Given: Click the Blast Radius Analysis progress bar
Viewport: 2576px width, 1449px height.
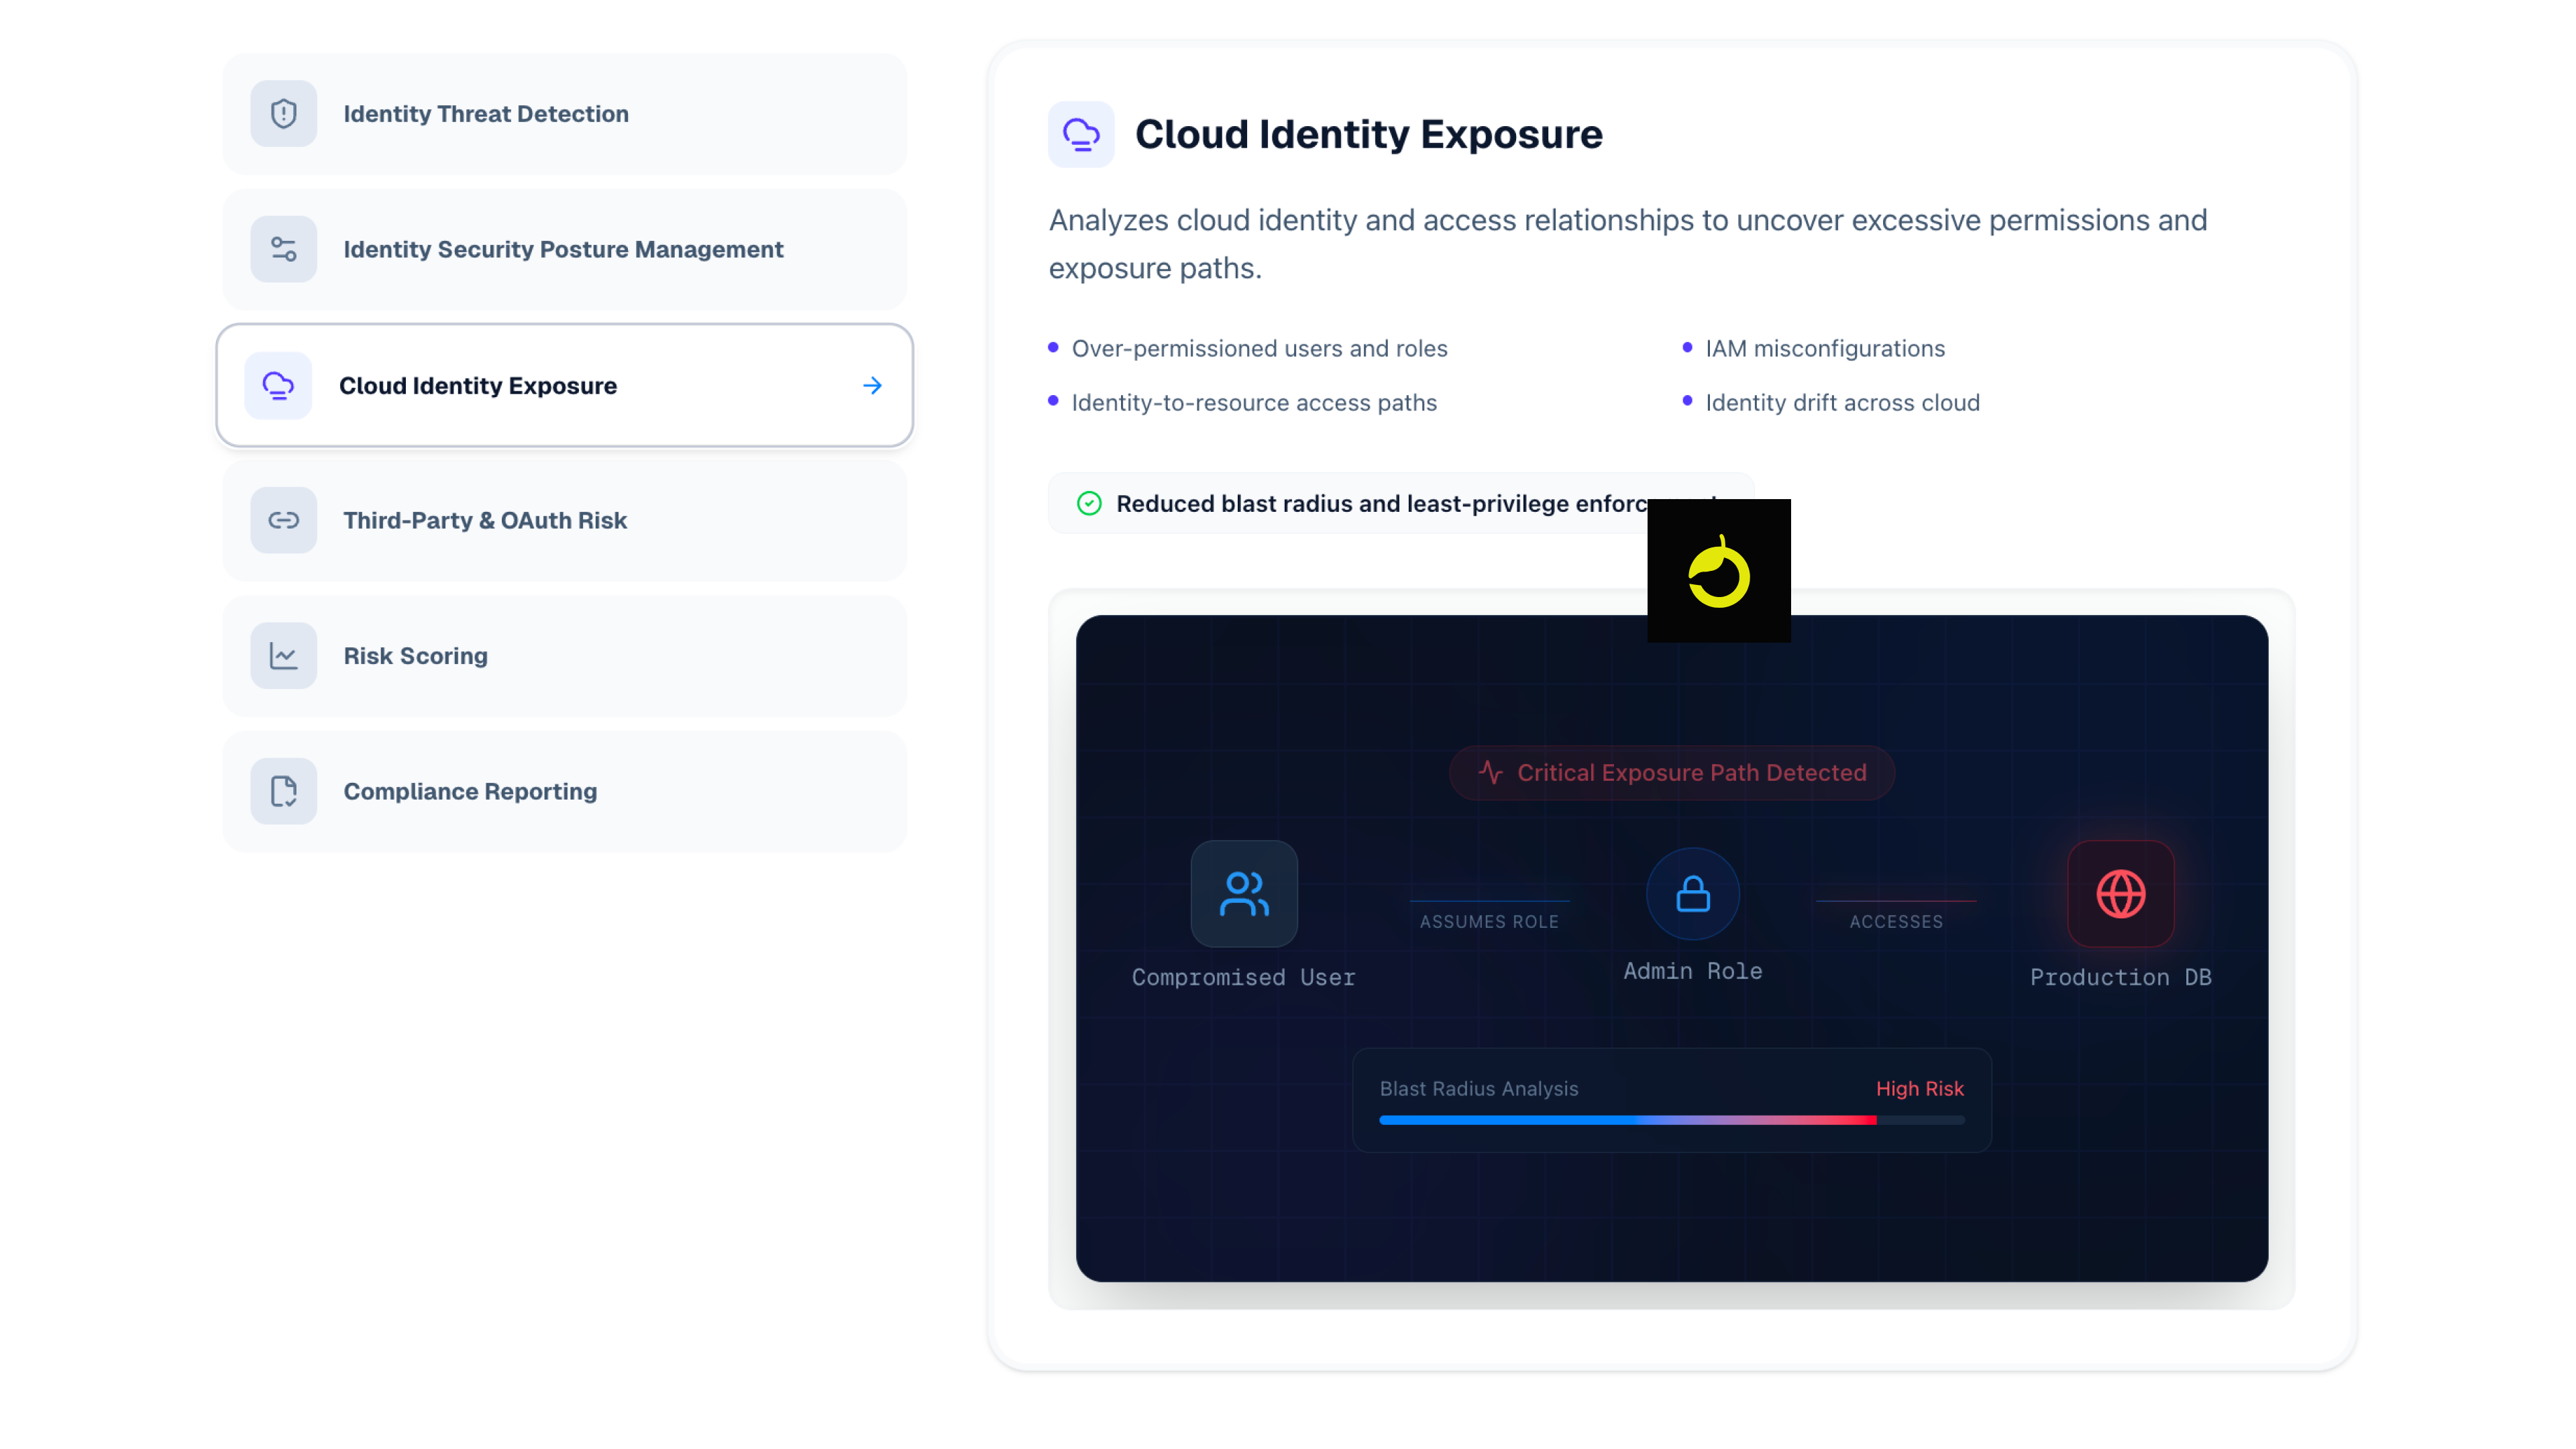Looking at the screenshot, I should coord(1671,1120).
